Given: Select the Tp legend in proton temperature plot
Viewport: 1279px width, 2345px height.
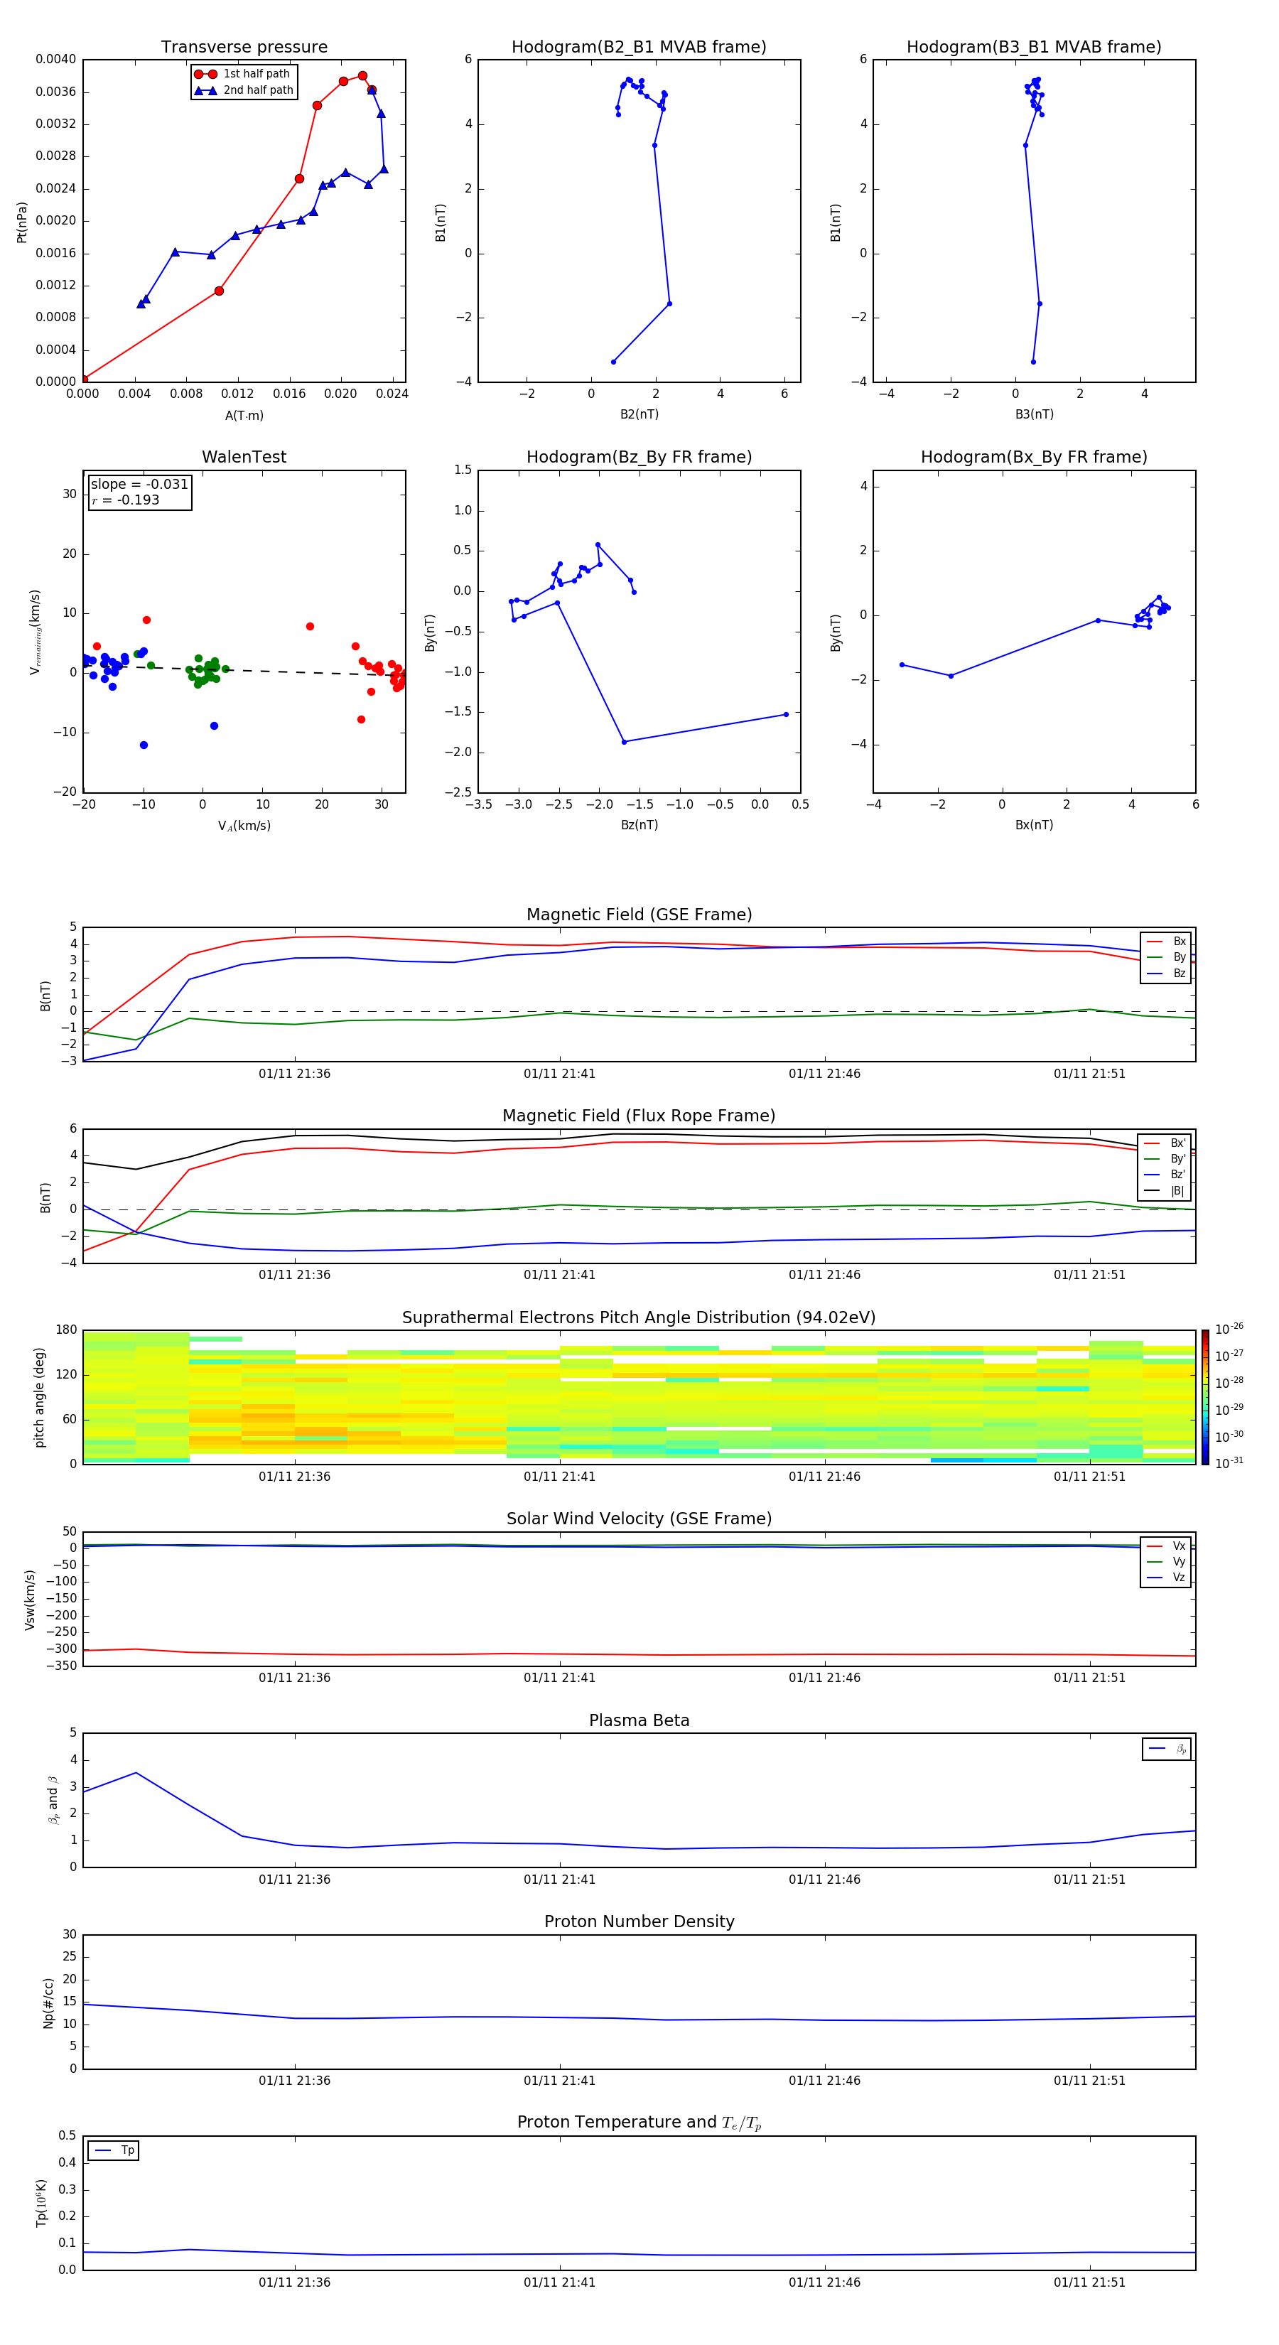Looking at the screenshot, I should (x=114, y=2151).
